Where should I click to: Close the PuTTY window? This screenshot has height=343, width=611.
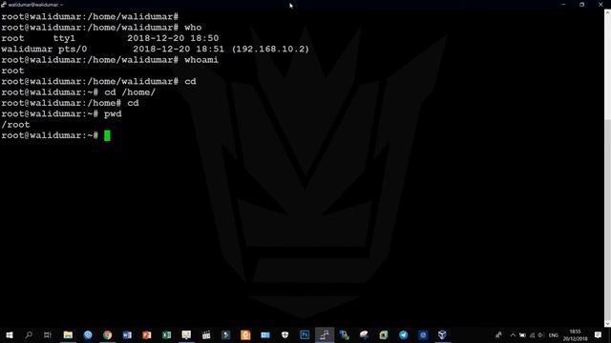[600, 5]
